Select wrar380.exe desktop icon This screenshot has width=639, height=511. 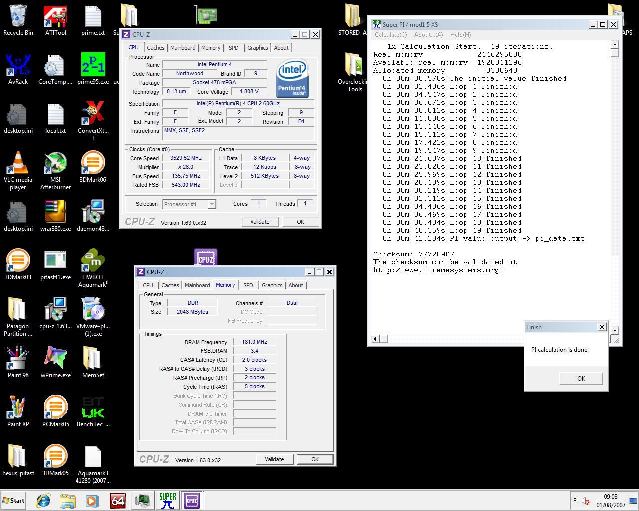[x=55, y=216]
